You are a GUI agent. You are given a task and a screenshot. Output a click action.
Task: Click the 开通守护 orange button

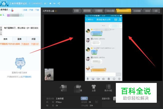[x=35, y=44]
